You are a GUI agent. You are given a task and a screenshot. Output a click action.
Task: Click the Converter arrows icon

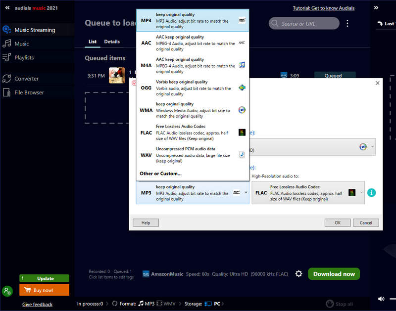6,79
